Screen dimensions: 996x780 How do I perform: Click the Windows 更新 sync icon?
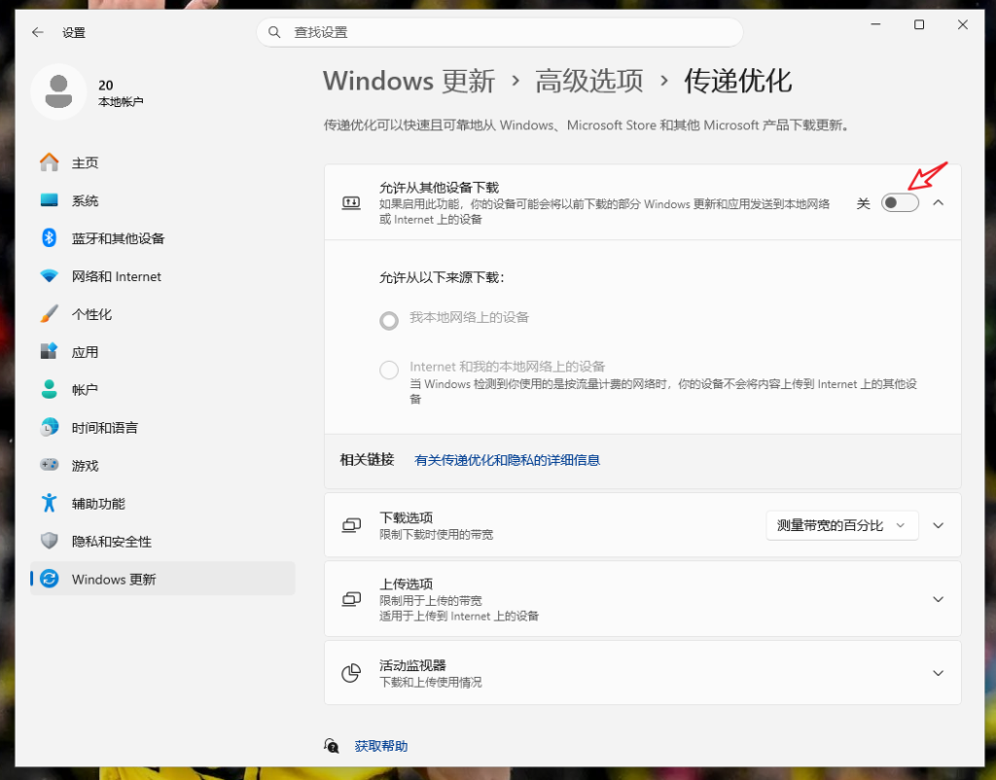(x=49, y=579)
